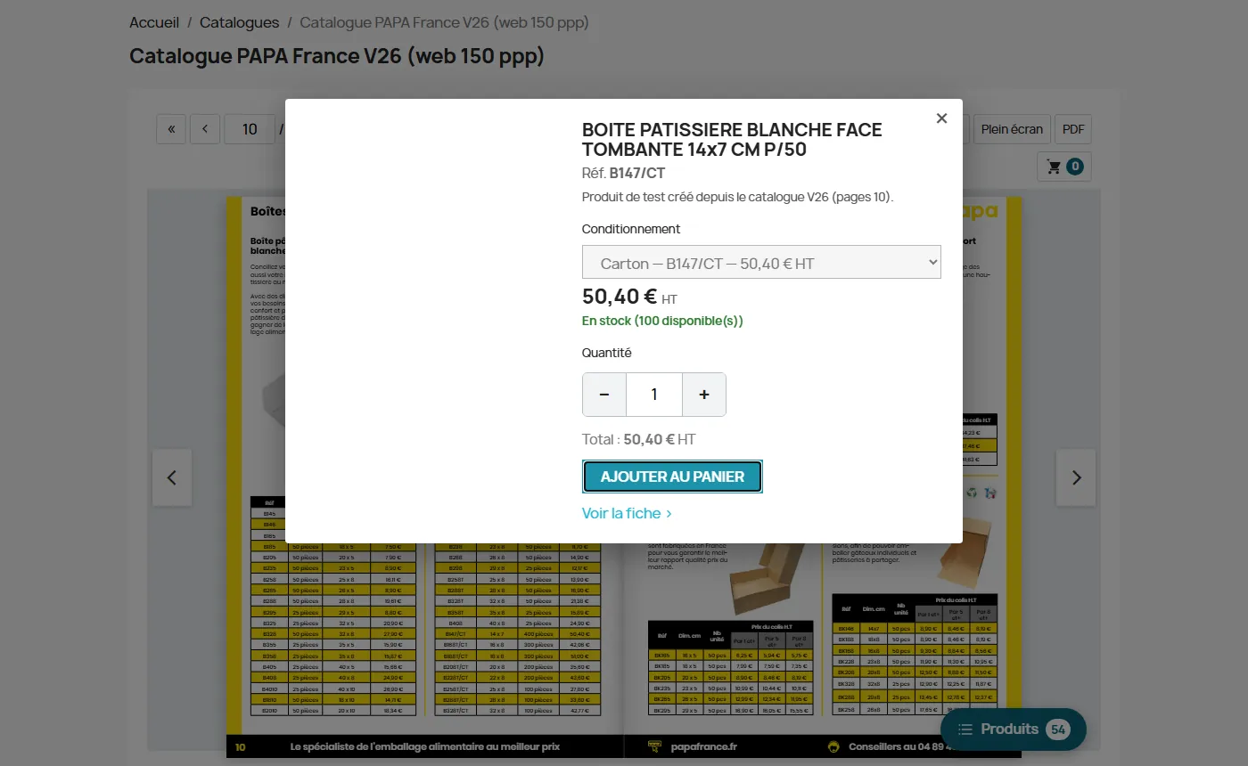Flip to previous catalogue spread arrow

[172, 477]
